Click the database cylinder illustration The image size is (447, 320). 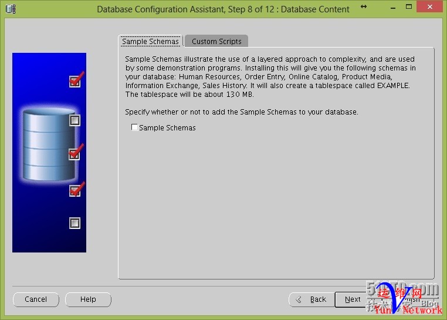click(49, 144)
